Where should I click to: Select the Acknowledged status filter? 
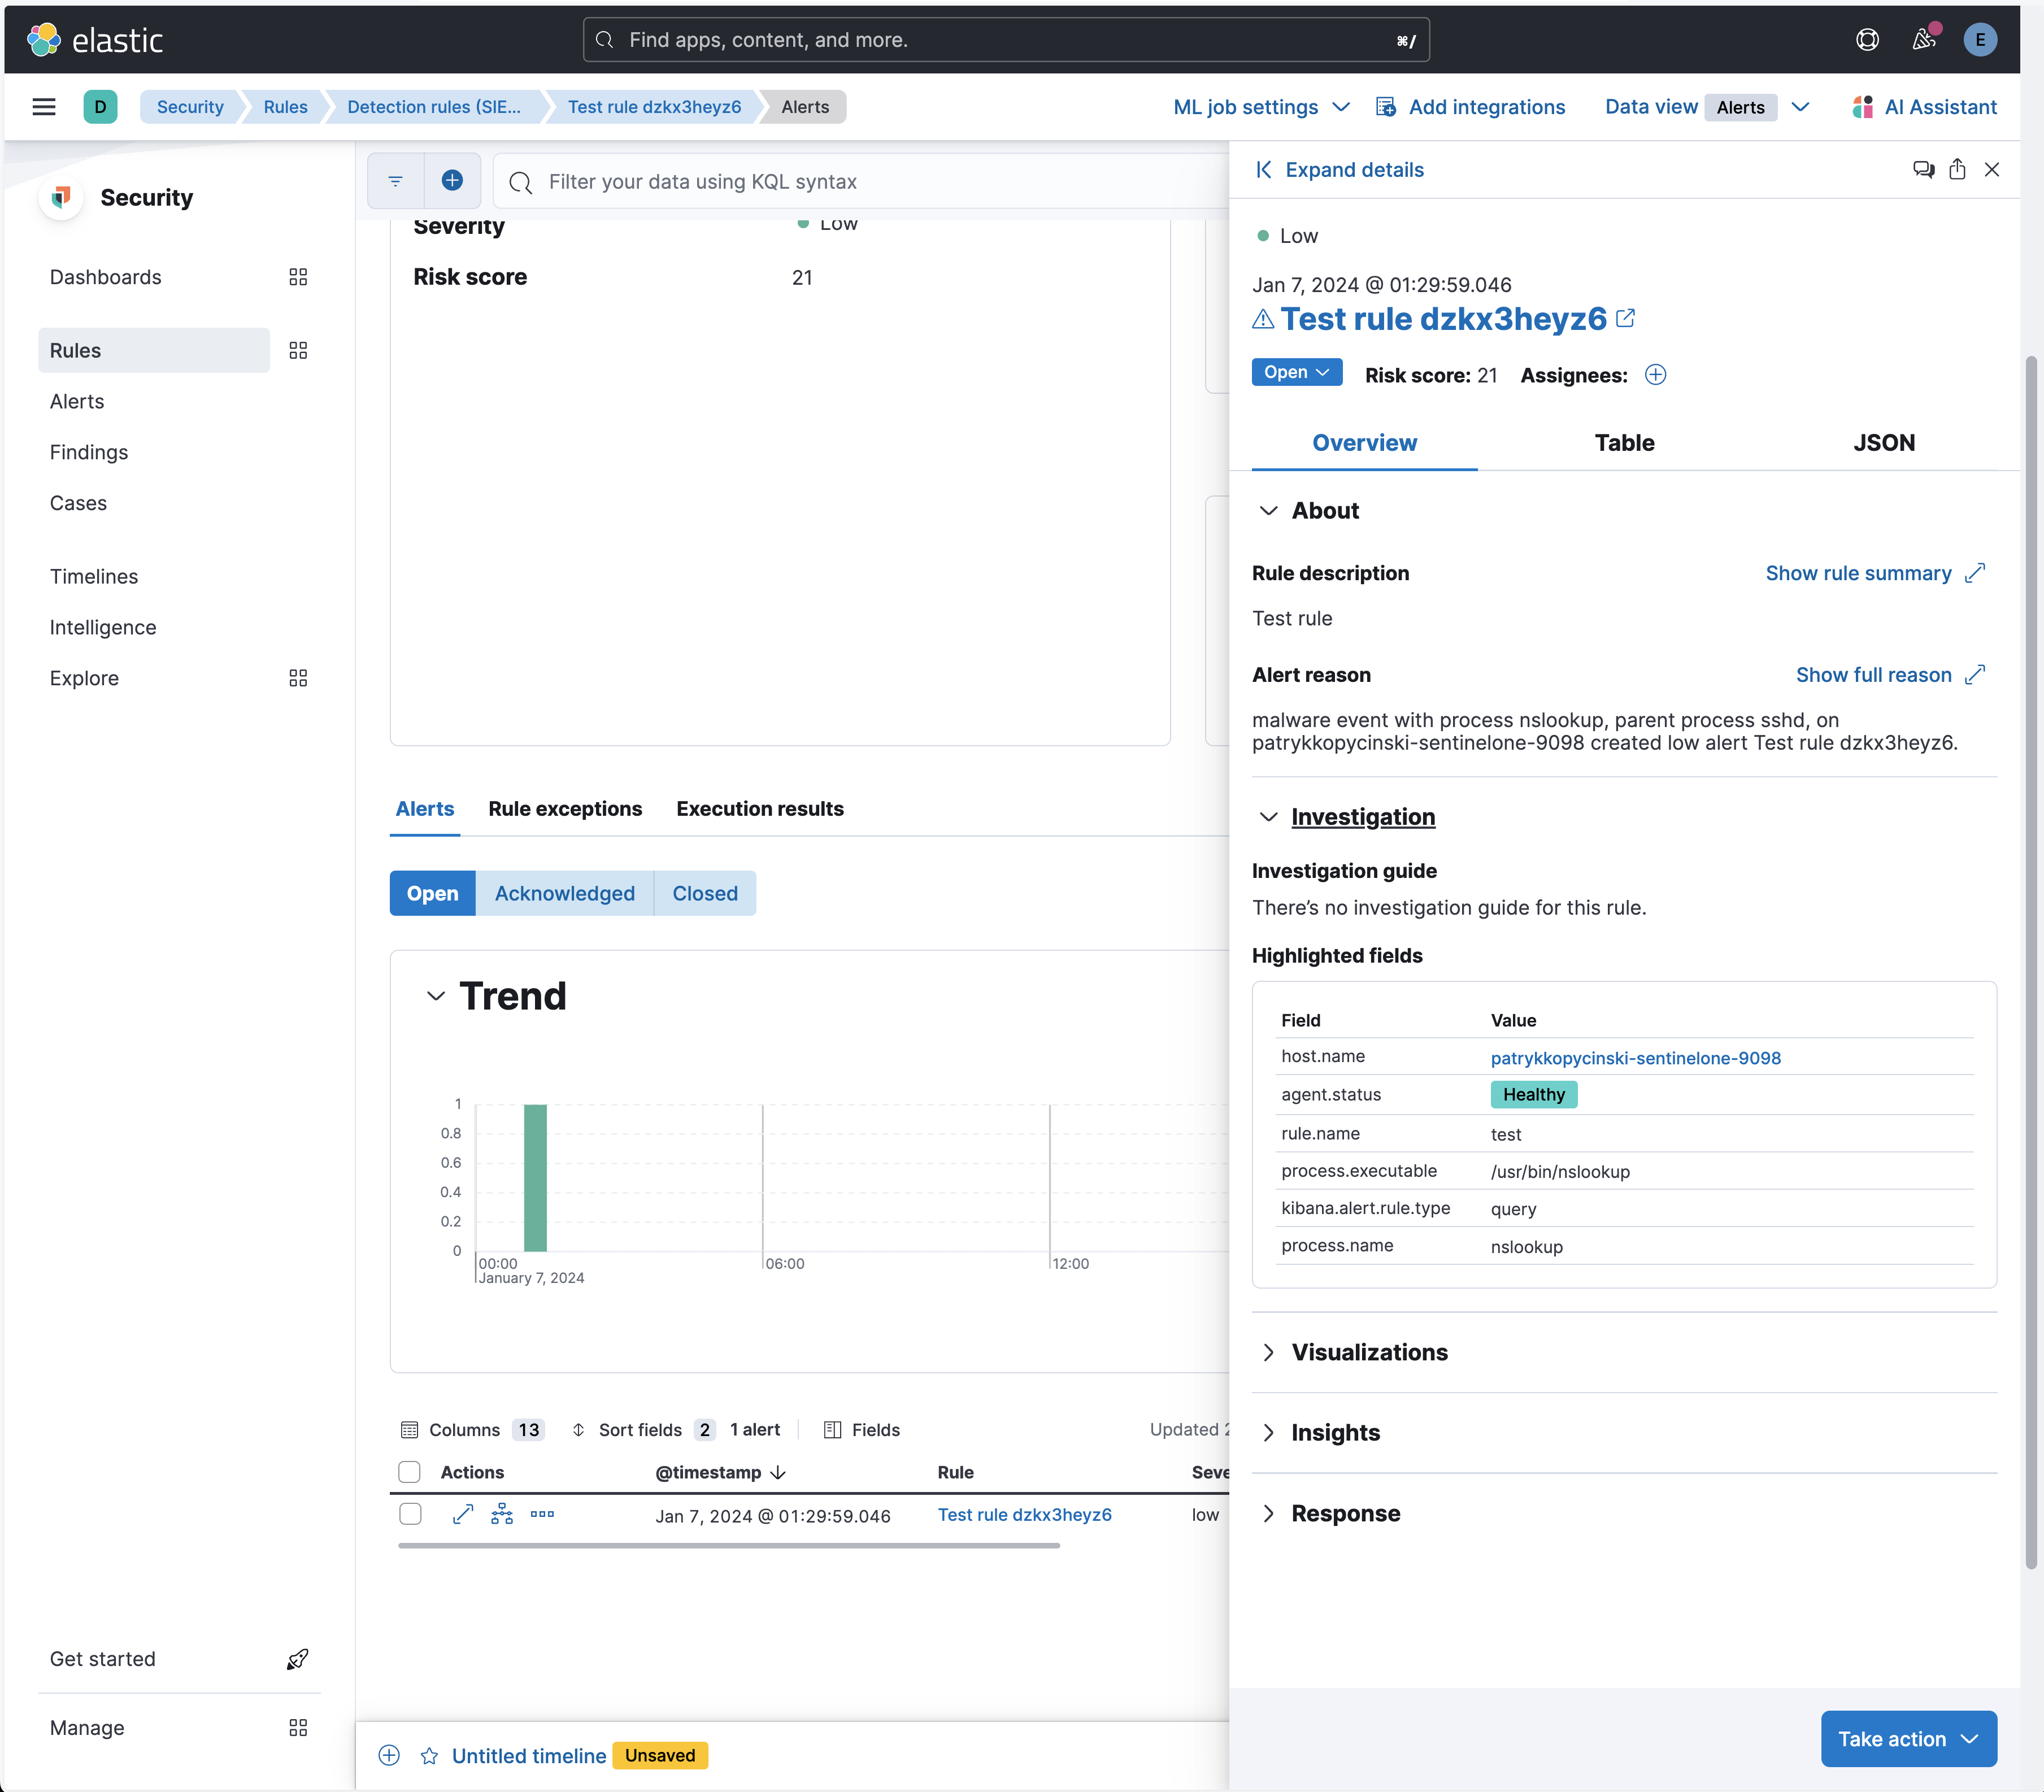tap(565, 893)
